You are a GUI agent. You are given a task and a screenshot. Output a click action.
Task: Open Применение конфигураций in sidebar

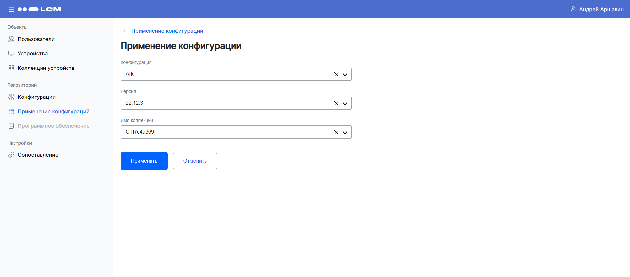point(53,111)
